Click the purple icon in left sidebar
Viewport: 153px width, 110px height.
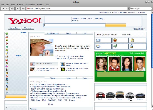click(7, 67)
